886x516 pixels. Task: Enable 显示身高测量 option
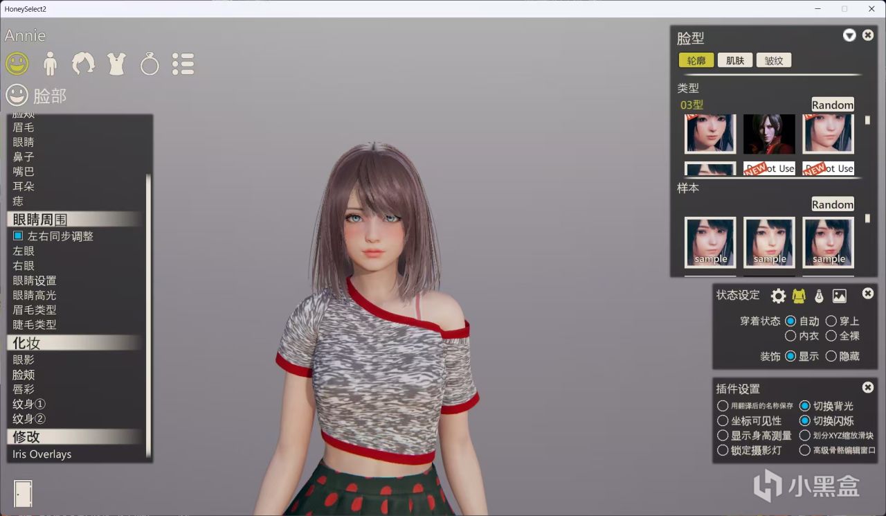[723, 436]
